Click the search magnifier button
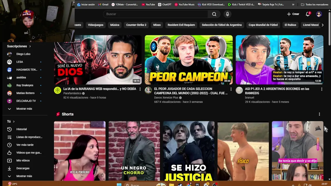331x186 pixels. [x=214, y=14]
